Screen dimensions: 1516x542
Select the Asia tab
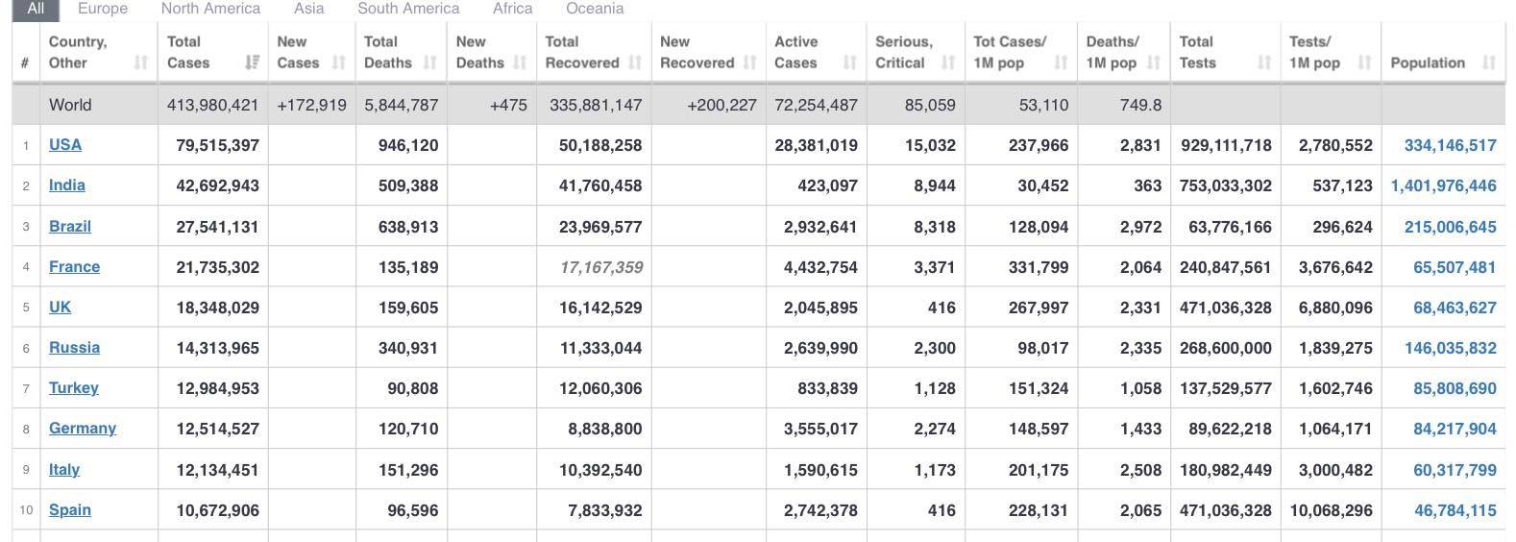pos(308,9)
